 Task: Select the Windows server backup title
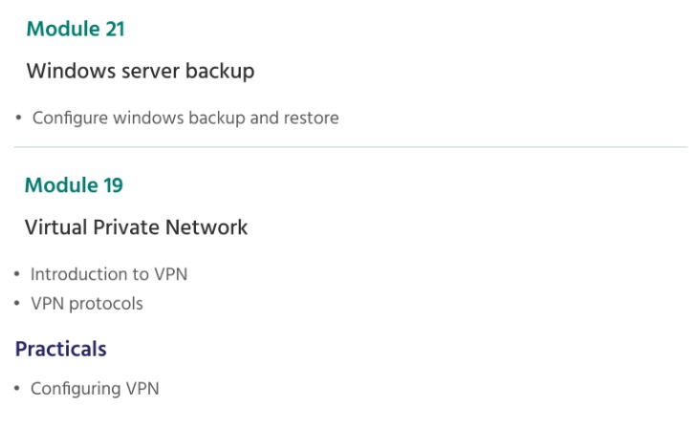(x=141, y=72)
